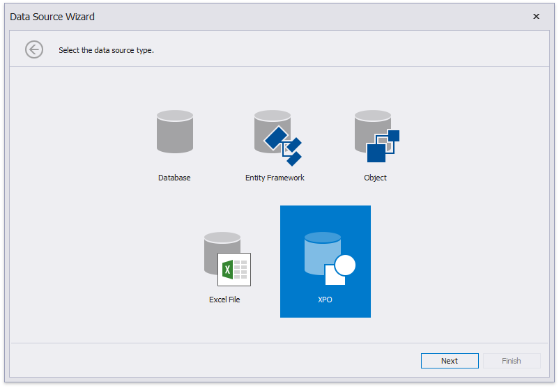Viewport: 559px width, 388px height.
Task: Click the green Excel spreadsheet badge
Action: (x=233, y=270)
